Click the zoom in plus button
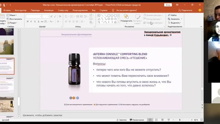220x124 pixels. click(192, 120)
